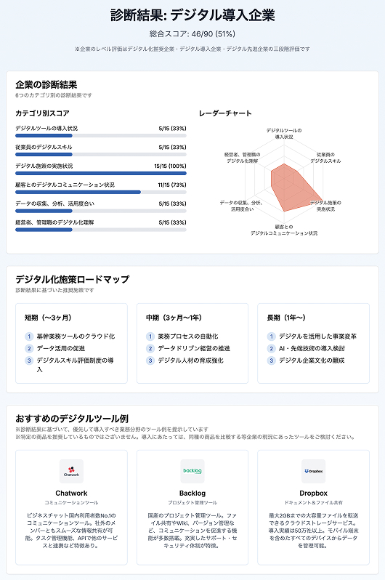Click the 中期（3ヶ月〜1年）heading
The height and width of the screenshot is (580, 385).
click(174, 318)
